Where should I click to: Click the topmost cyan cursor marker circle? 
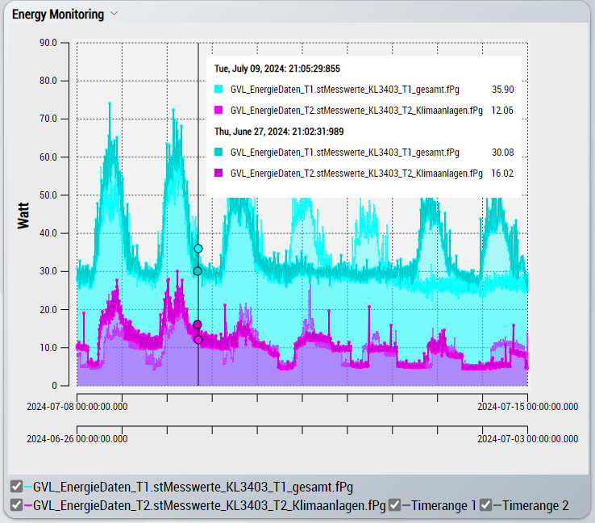pos(198,249)
